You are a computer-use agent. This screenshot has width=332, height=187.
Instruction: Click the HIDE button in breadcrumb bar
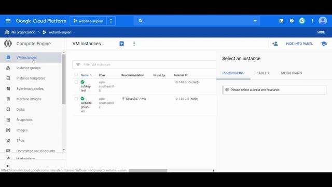(321, 32)
